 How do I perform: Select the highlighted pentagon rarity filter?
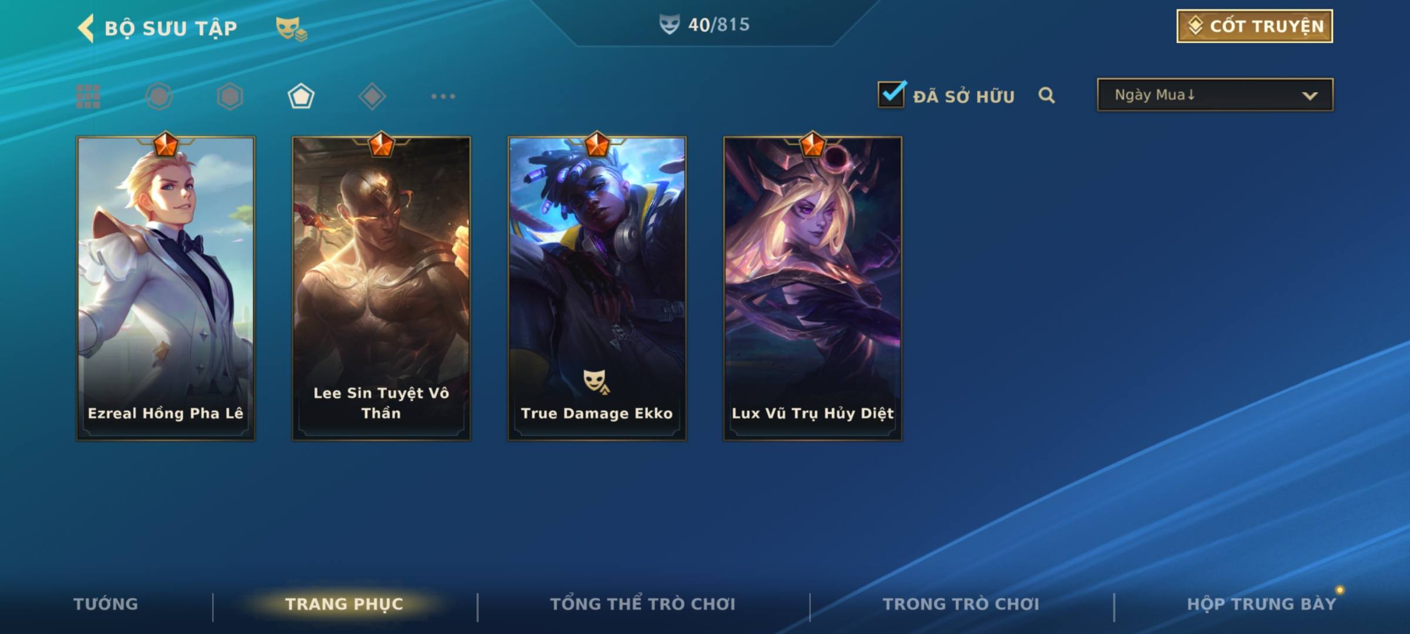(x=301, y=96)
